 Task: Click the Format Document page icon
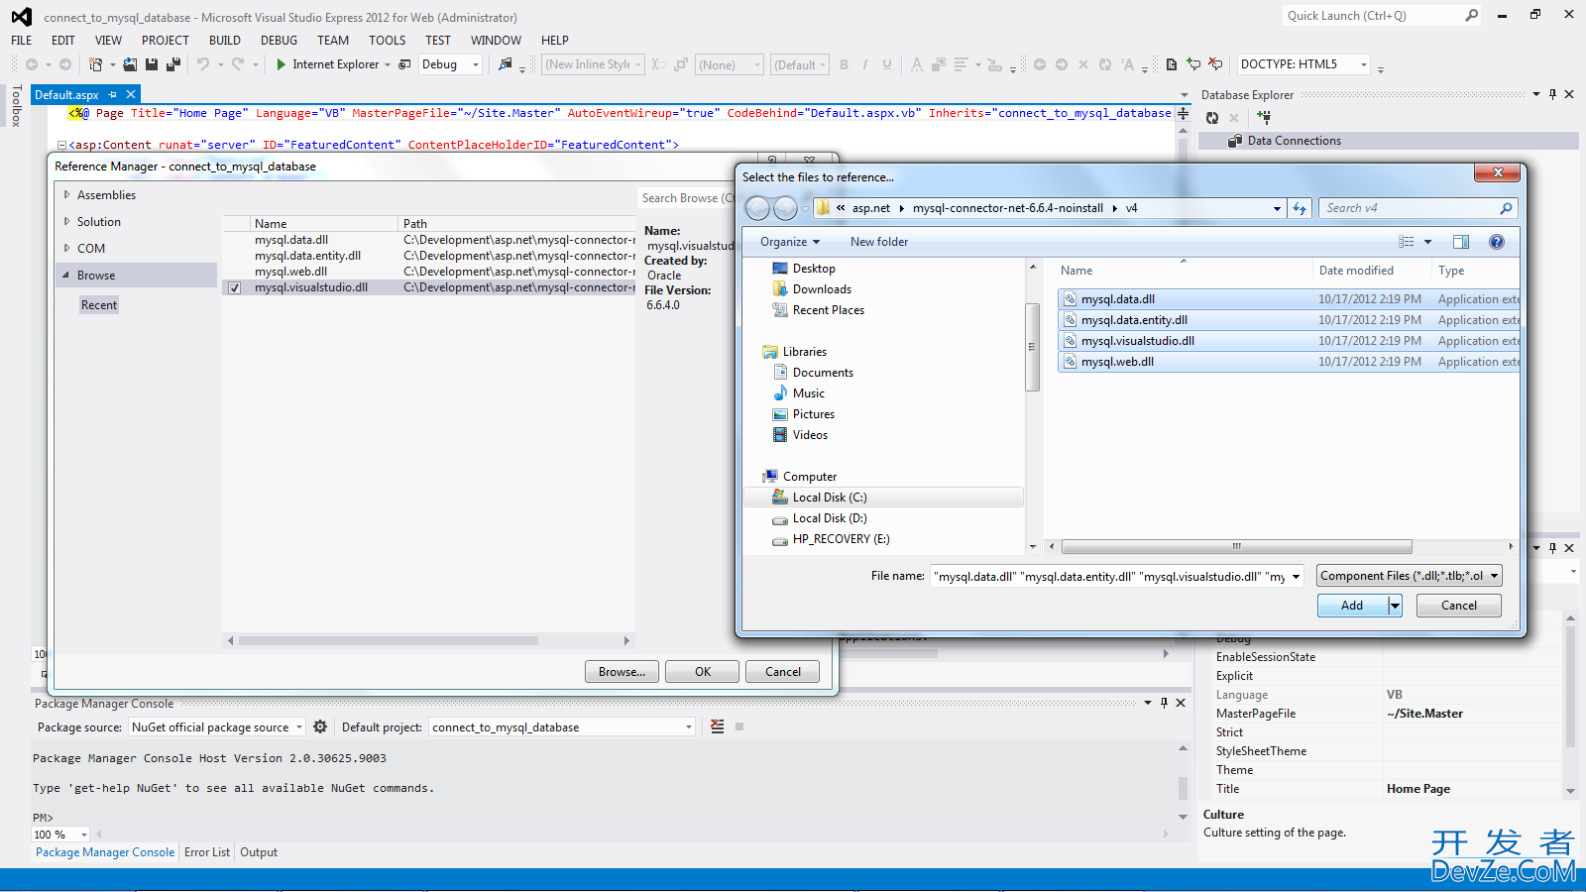pos(1172,64)
